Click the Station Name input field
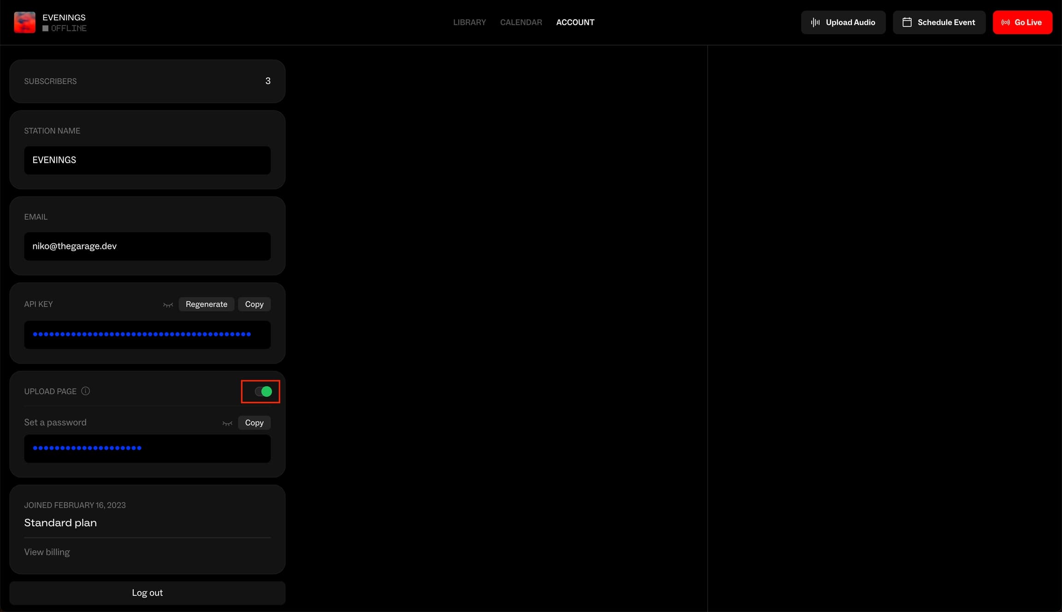This screenshot has height=612, width=1062. (147, 160)
